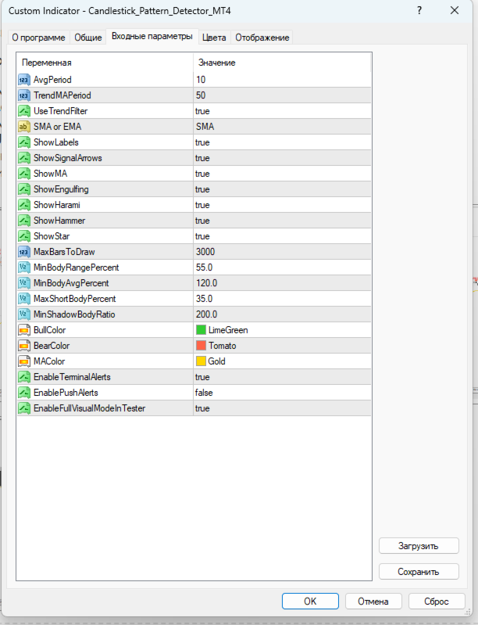The height and width of the screenshot is (625, 478).
Task: Switch to the Общие tab
Action: 88,38
